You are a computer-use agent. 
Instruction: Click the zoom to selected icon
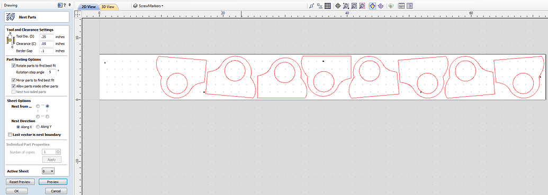click(362, 6)
